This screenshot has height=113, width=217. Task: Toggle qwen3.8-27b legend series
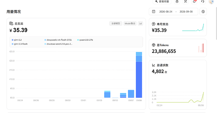(85, 40)
